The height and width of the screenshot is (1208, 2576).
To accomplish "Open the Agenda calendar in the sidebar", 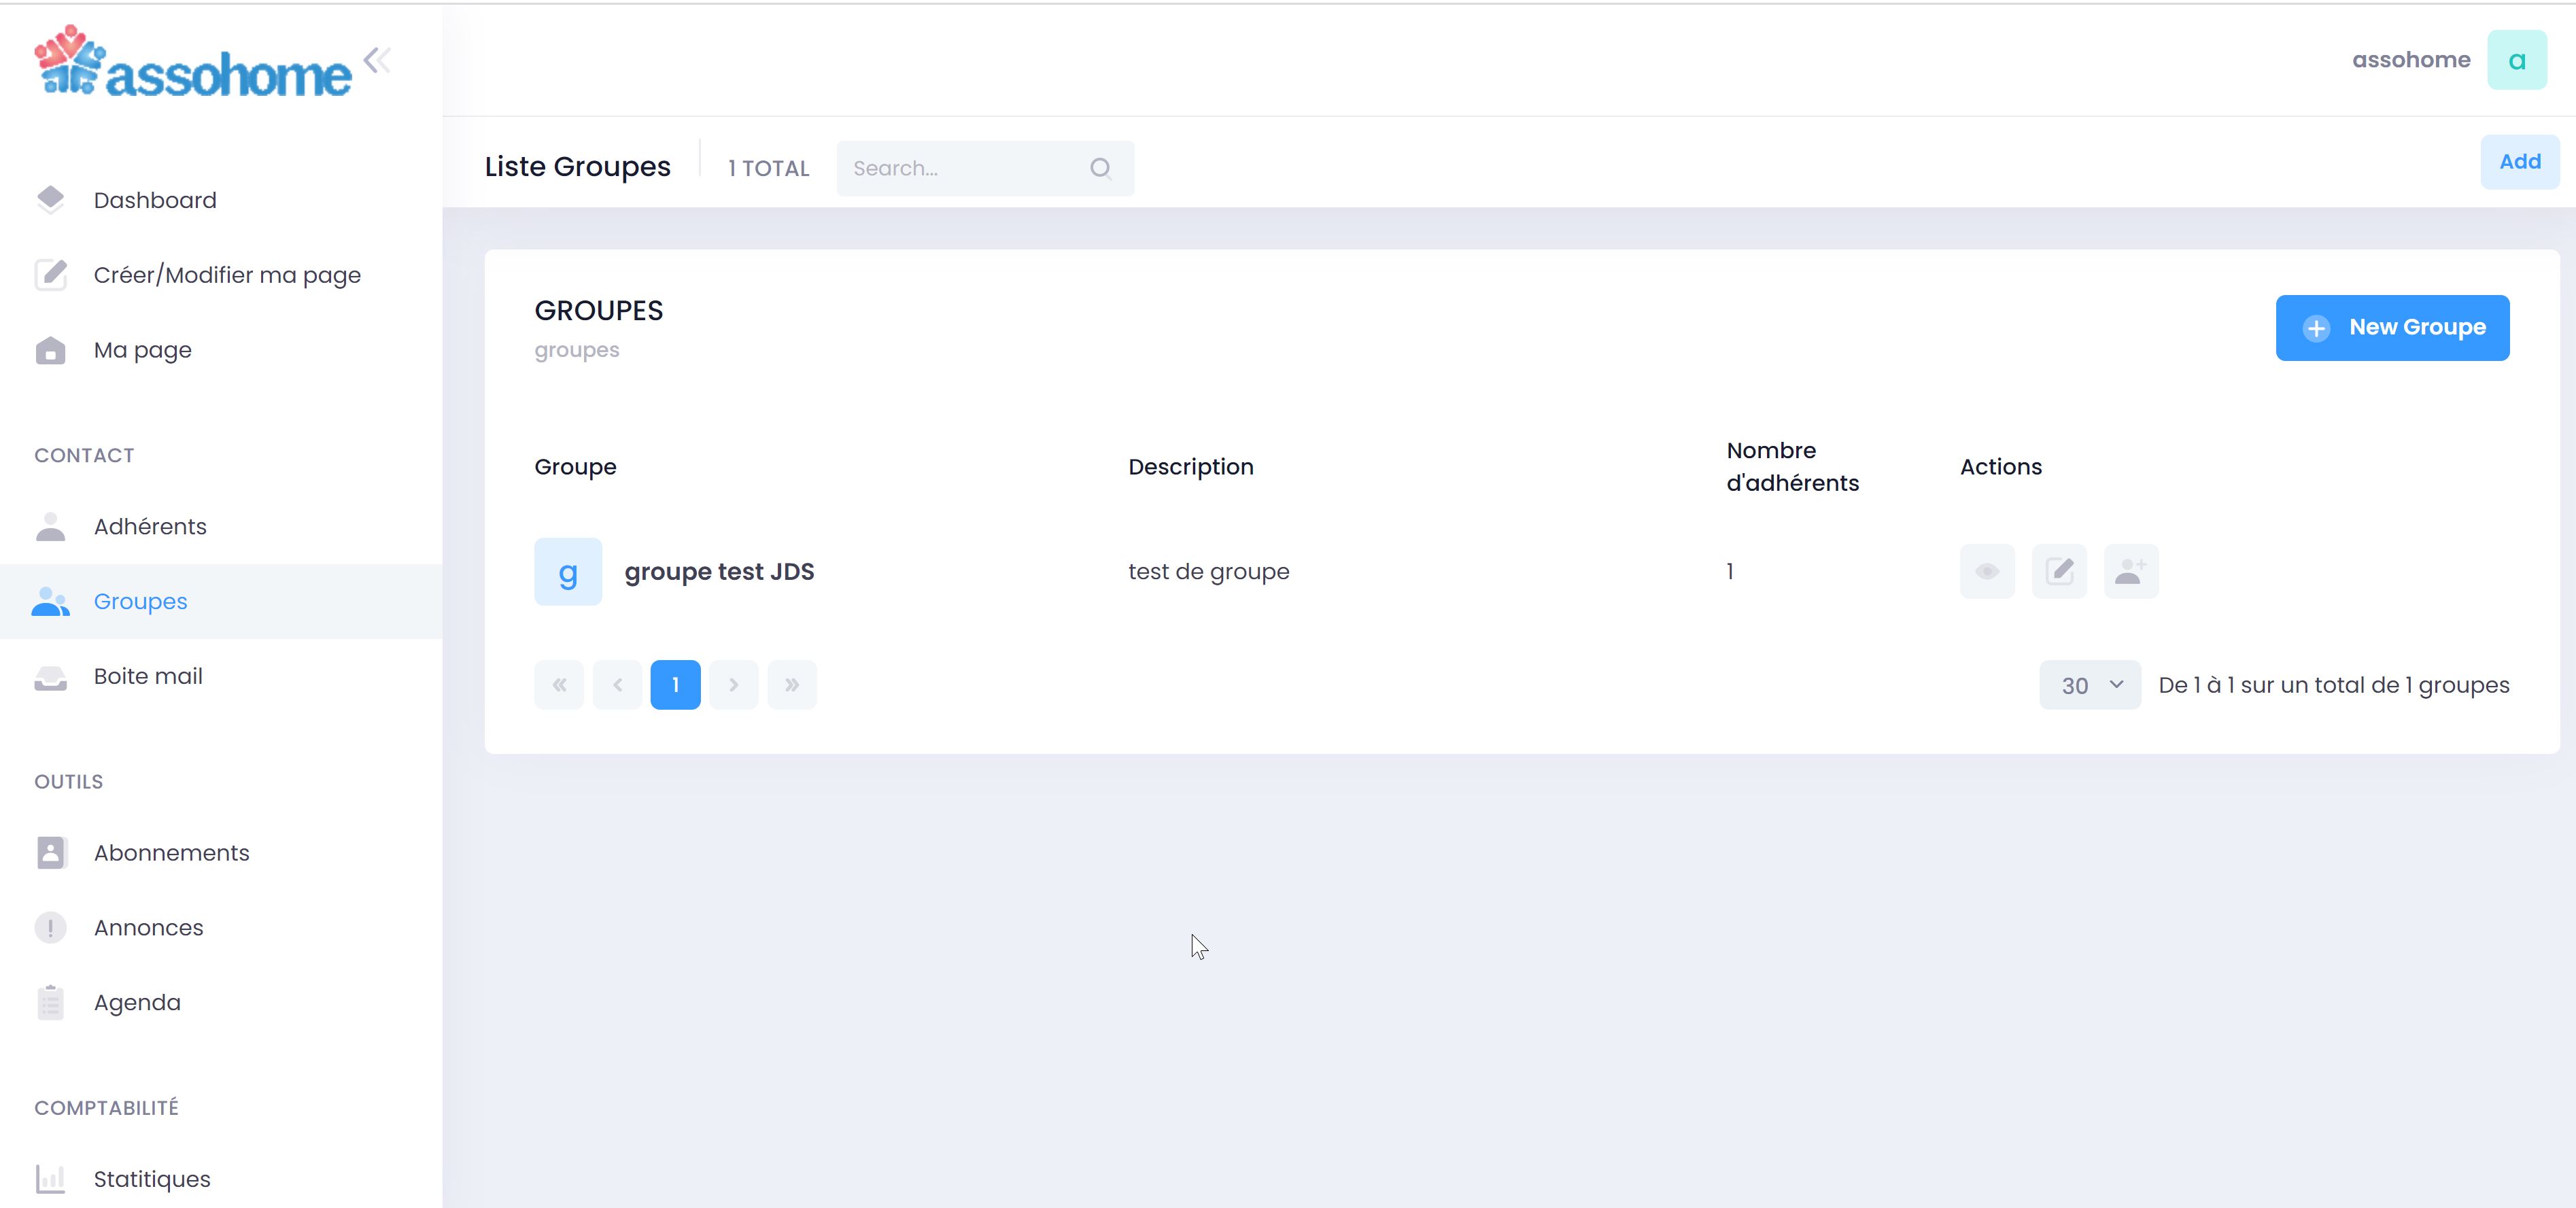I will (137, 1002).
